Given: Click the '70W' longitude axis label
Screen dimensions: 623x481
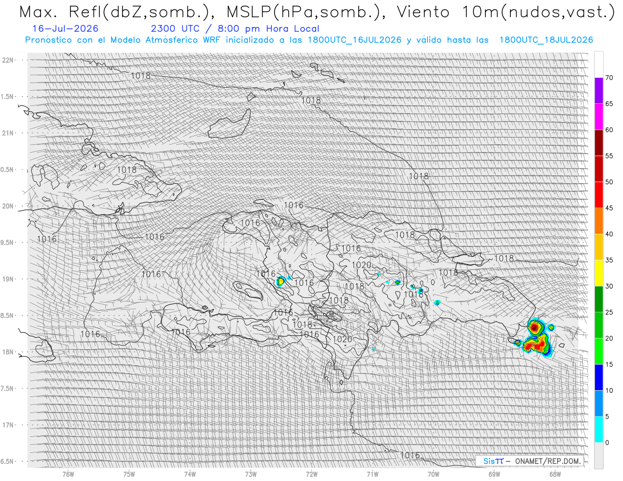Looking at the screenshot, I should (x=434, y=474).
